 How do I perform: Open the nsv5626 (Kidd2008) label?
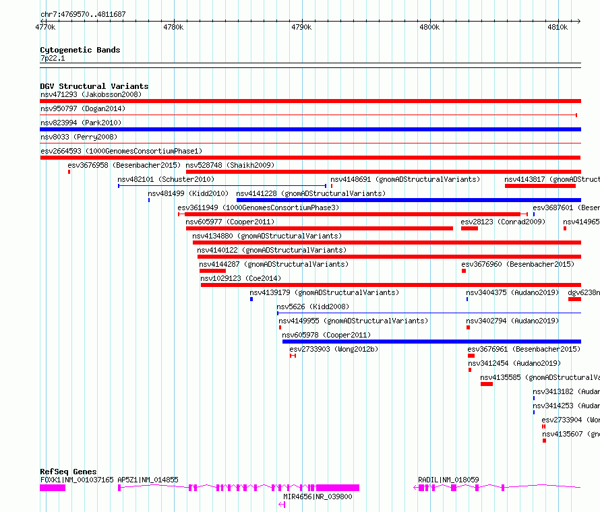click(x=313, y=307)
